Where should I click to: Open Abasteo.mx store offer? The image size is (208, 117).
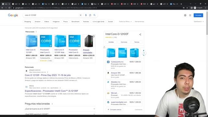[x=124, y=85]
